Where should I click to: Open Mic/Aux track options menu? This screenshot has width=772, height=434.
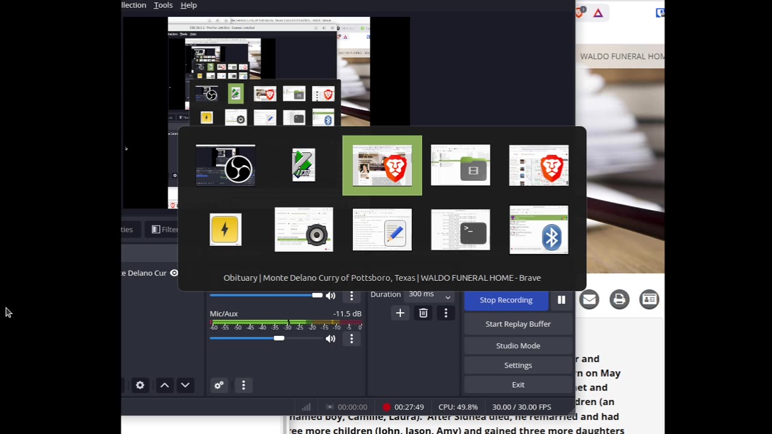click(352, 339)
